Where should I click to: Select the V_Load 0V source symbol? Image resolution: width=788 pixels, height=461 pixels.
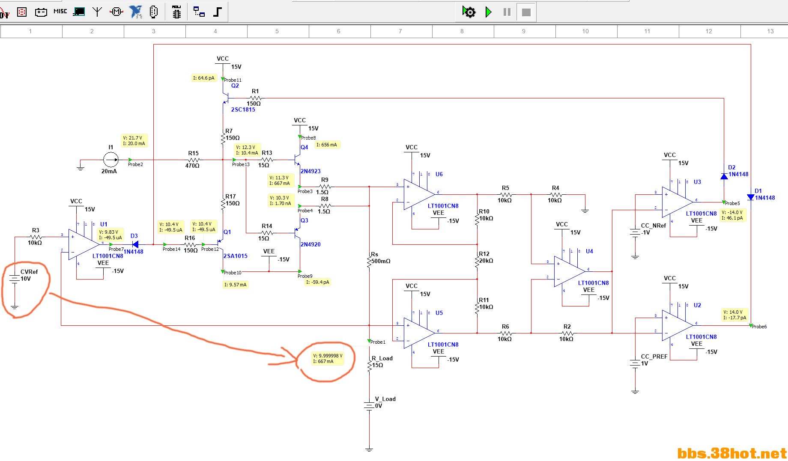pos(369,406)
